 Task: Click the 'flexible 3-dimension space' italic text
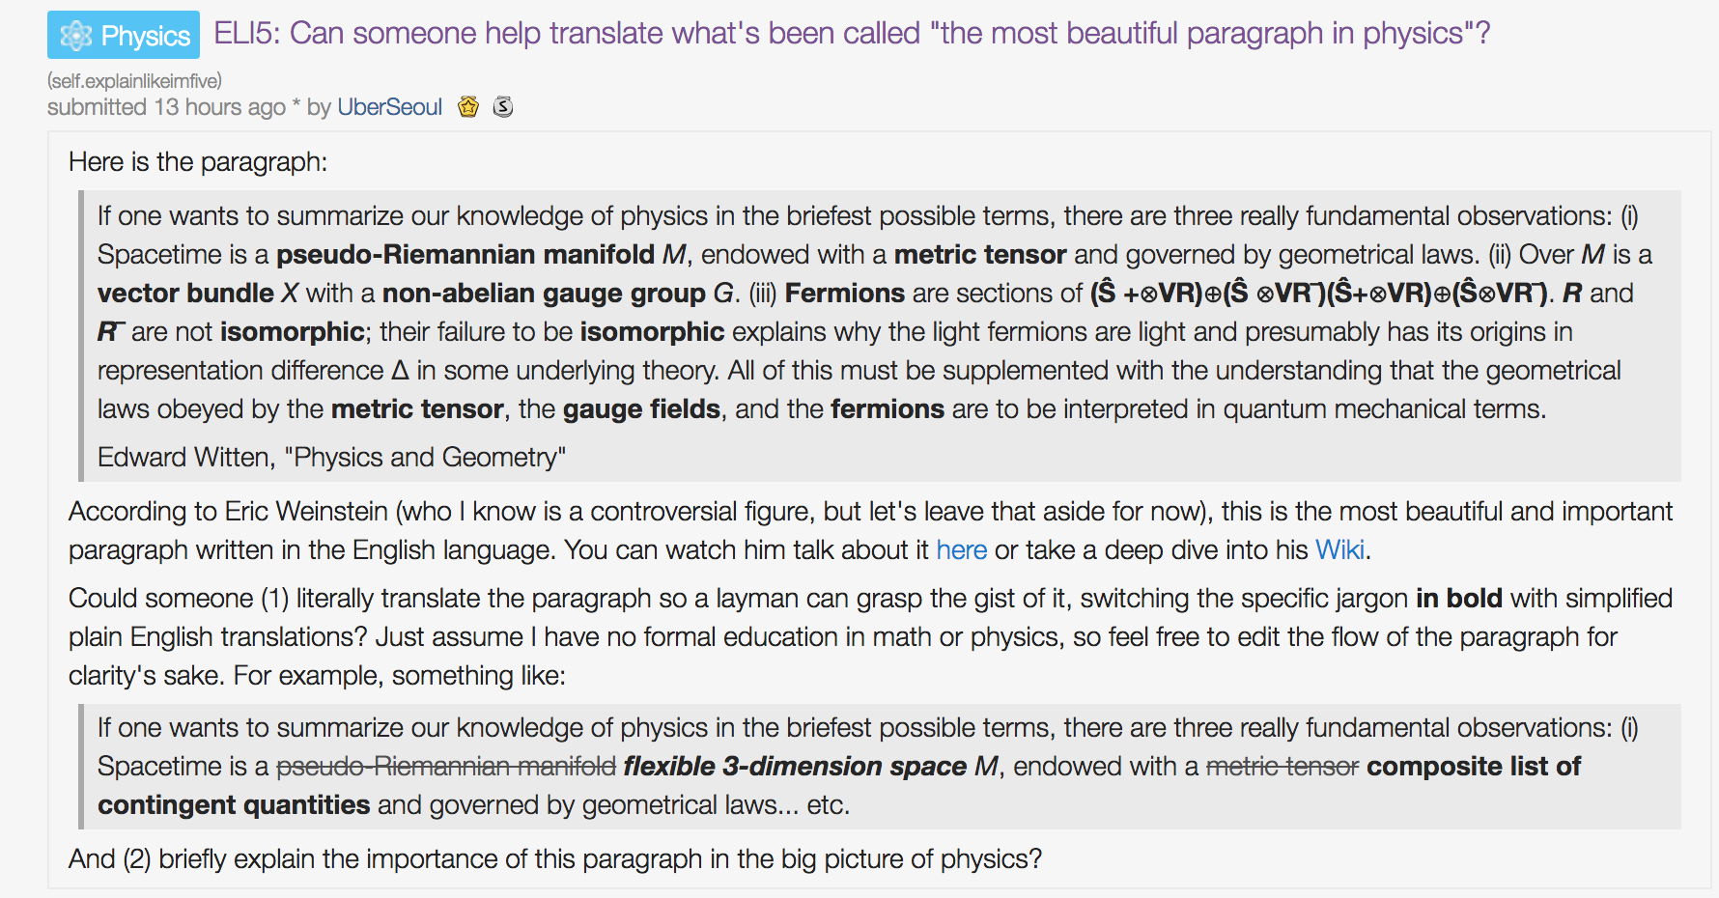pyautogui.click(x=795, y=767)
